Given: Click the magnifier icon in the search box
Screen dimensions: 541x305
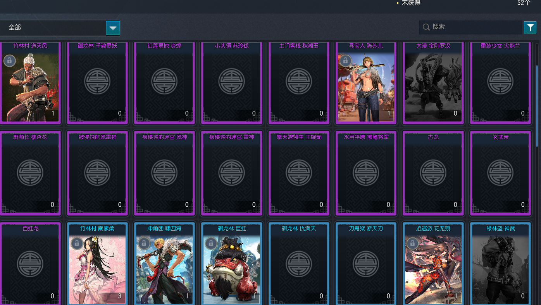Looking at the screenshot, I should (x=426, y=27).
